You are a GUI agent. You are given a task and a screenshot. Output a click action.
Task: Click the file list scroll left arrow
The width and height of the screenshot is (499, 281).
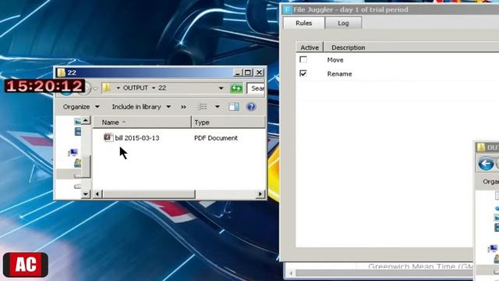click(x=97, y=194)
